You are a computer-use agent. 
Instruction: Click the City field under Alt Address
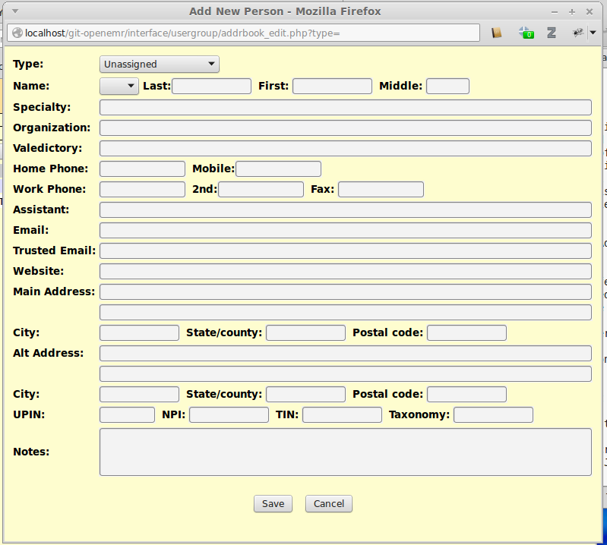[139, 394]
